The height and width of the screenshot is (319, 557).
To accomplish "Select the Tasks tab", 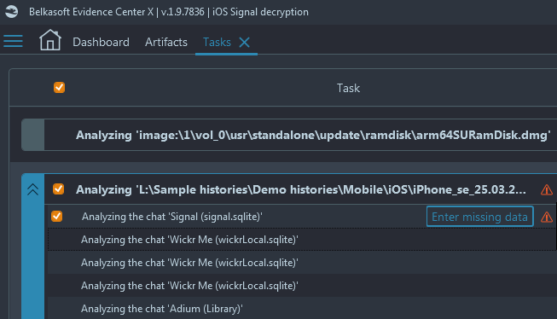I will pos(217,43).
